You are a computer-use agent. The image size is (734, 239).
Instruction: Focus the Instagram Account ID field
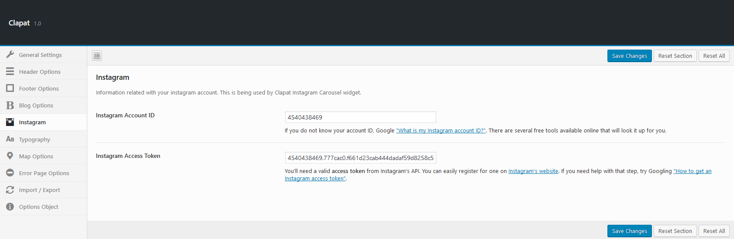click(x=360, y=117)
